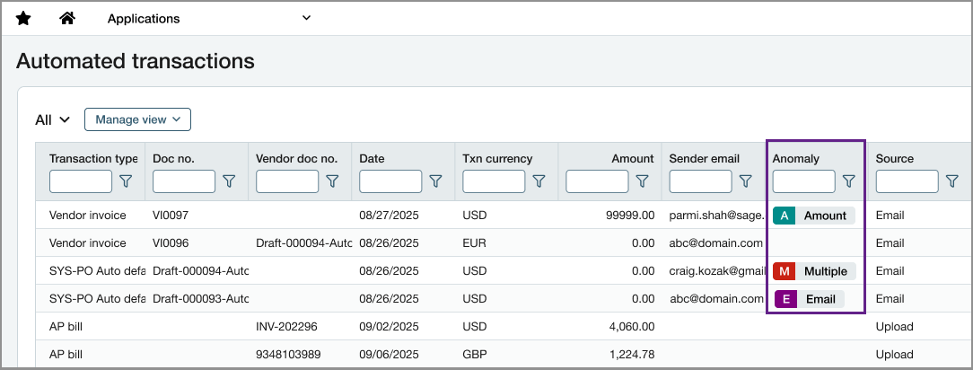Screen dimensions: 973x370
Task: Click the Multiple anomaly badge
Action: click(x=814, y=271)
